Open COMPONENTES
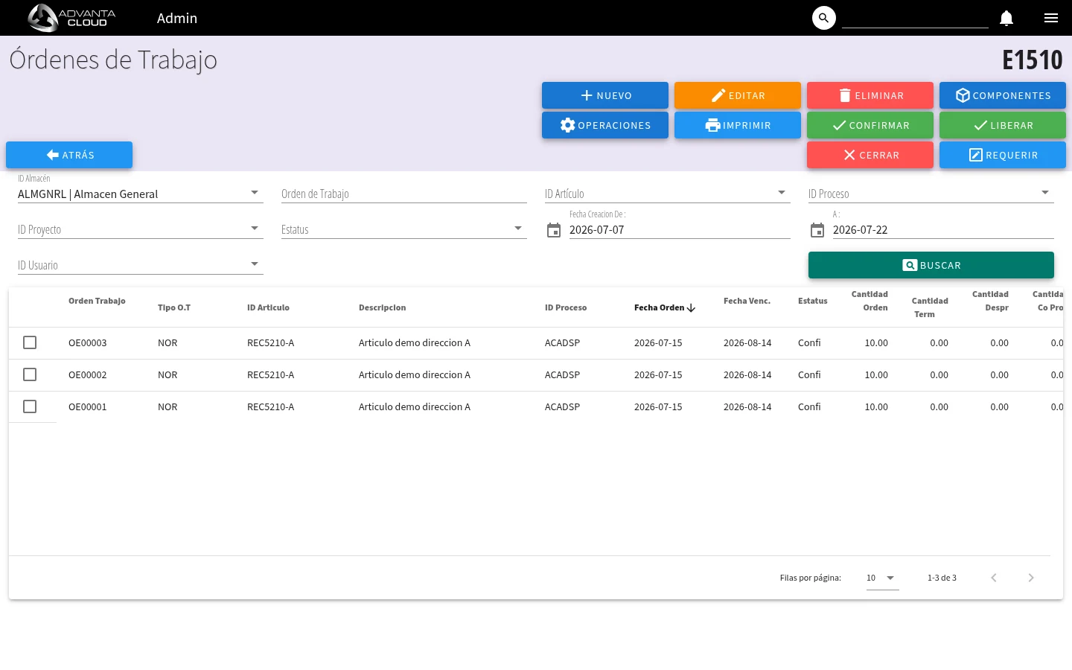 coord(1003,95)
